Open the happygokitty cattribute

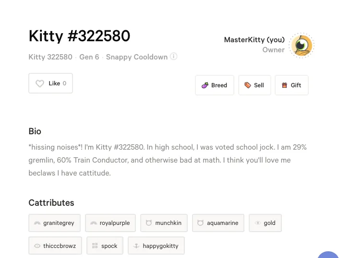[x=157, y=246]
